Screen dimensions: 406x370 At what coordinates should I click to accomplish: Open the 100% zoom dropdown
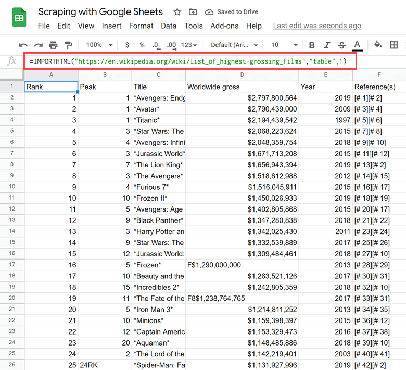point(99,45)
